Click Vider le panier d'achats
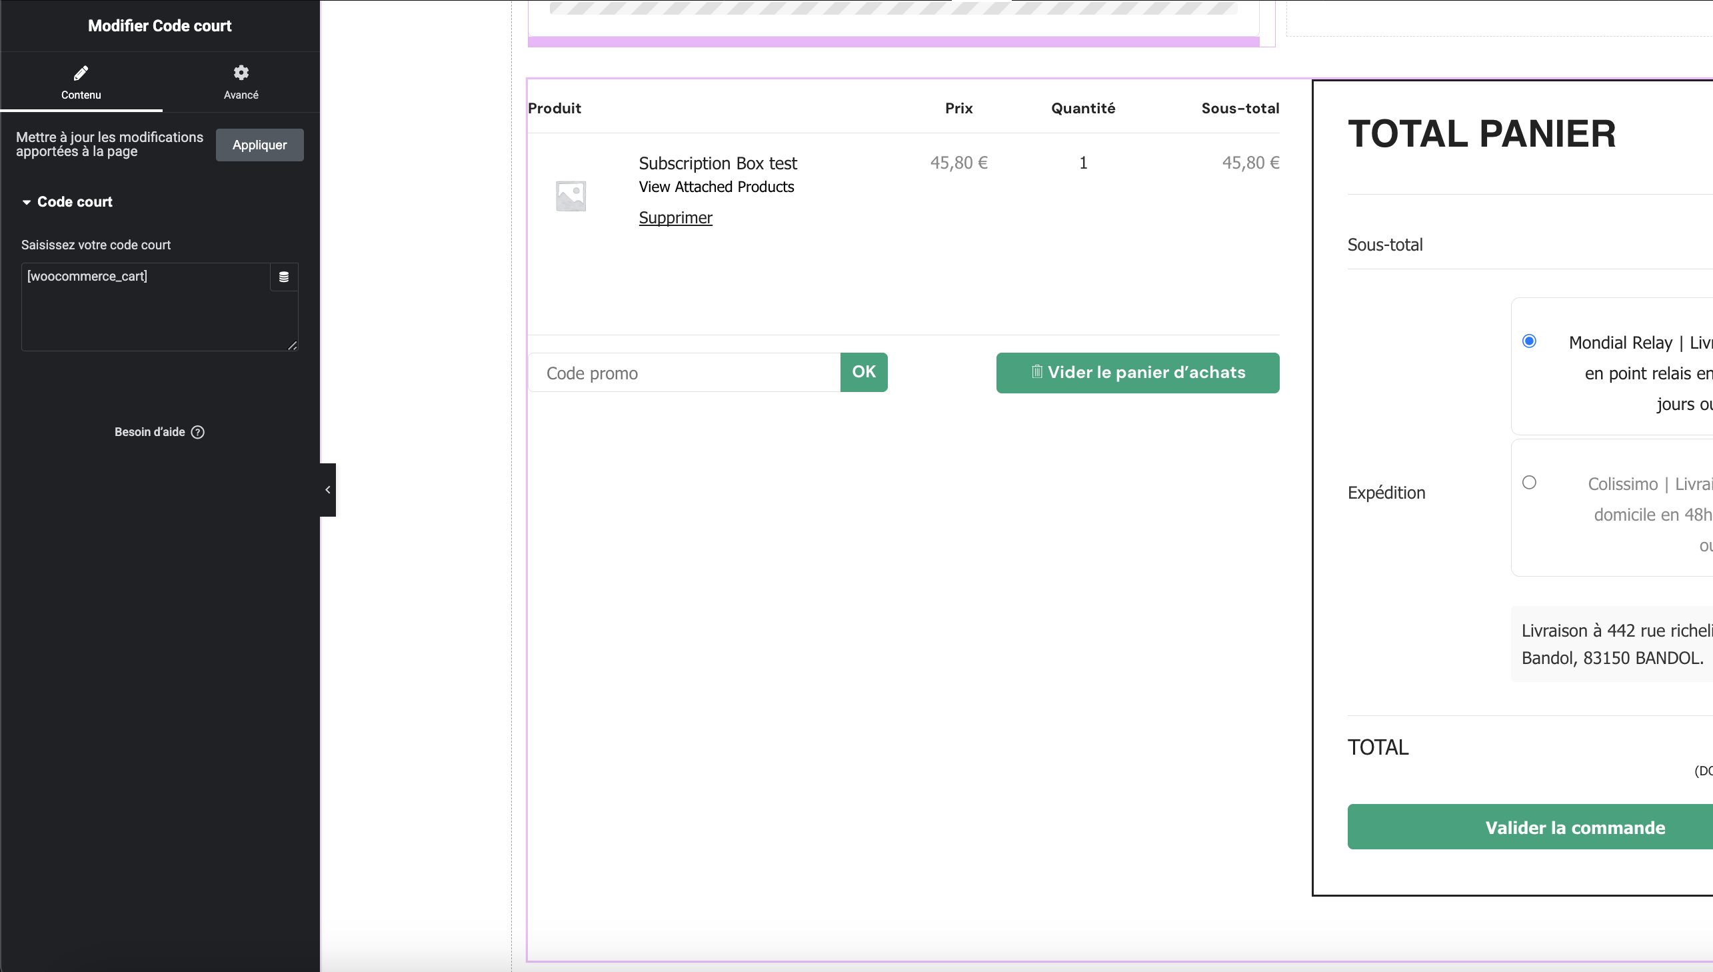This screenshot has height=972, width=1713. (1138, 373)
